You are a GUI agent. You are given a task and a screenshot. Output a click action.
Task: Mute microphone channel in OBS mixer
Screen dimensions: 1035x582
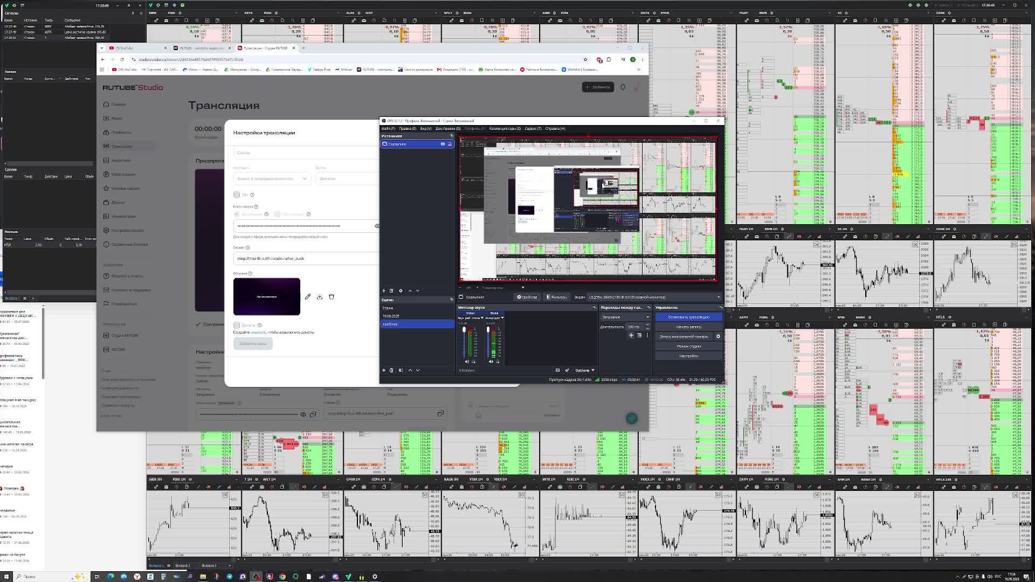point(491,362)
